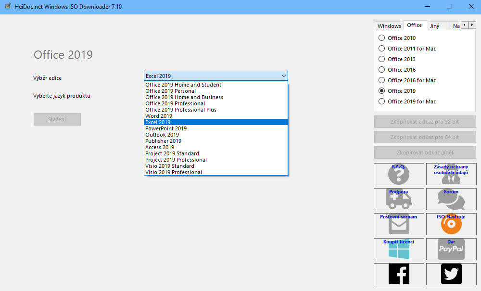
Task: Select Outlook 2019 from edition list
Action: tap(216, 135)
